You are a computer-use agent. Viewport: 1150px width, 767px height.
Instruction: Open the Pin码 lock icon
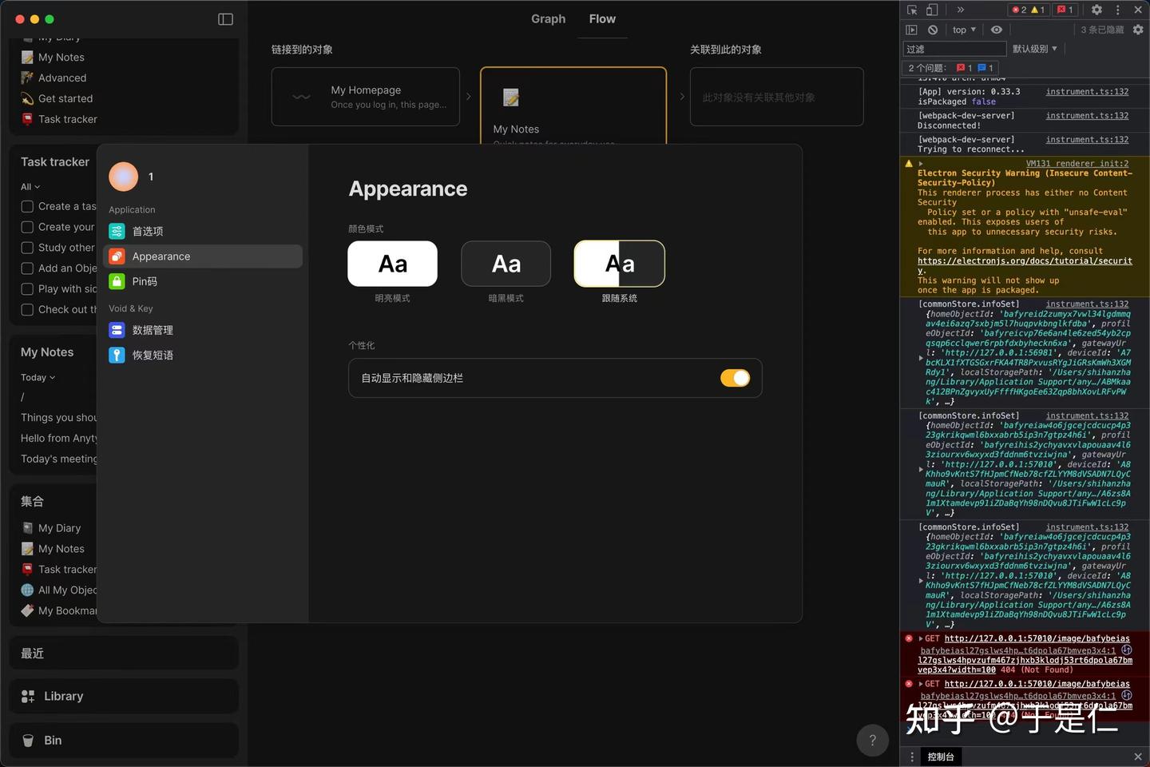pos(117,281)
